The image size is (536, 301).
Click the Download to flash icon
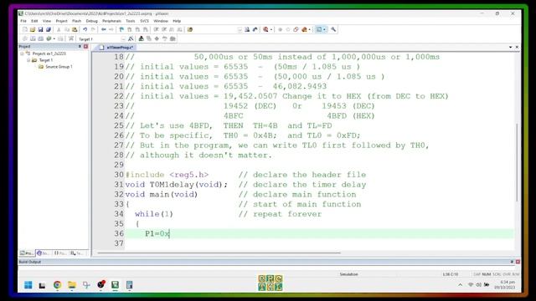click(x=70, y=39)
